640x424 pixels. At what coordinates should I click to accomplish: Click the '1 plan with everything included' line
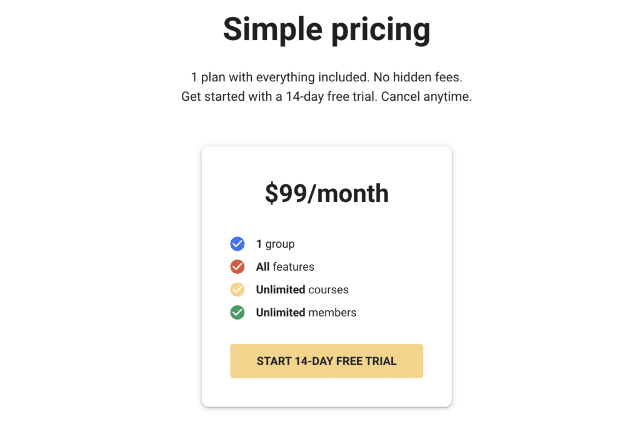326,77
